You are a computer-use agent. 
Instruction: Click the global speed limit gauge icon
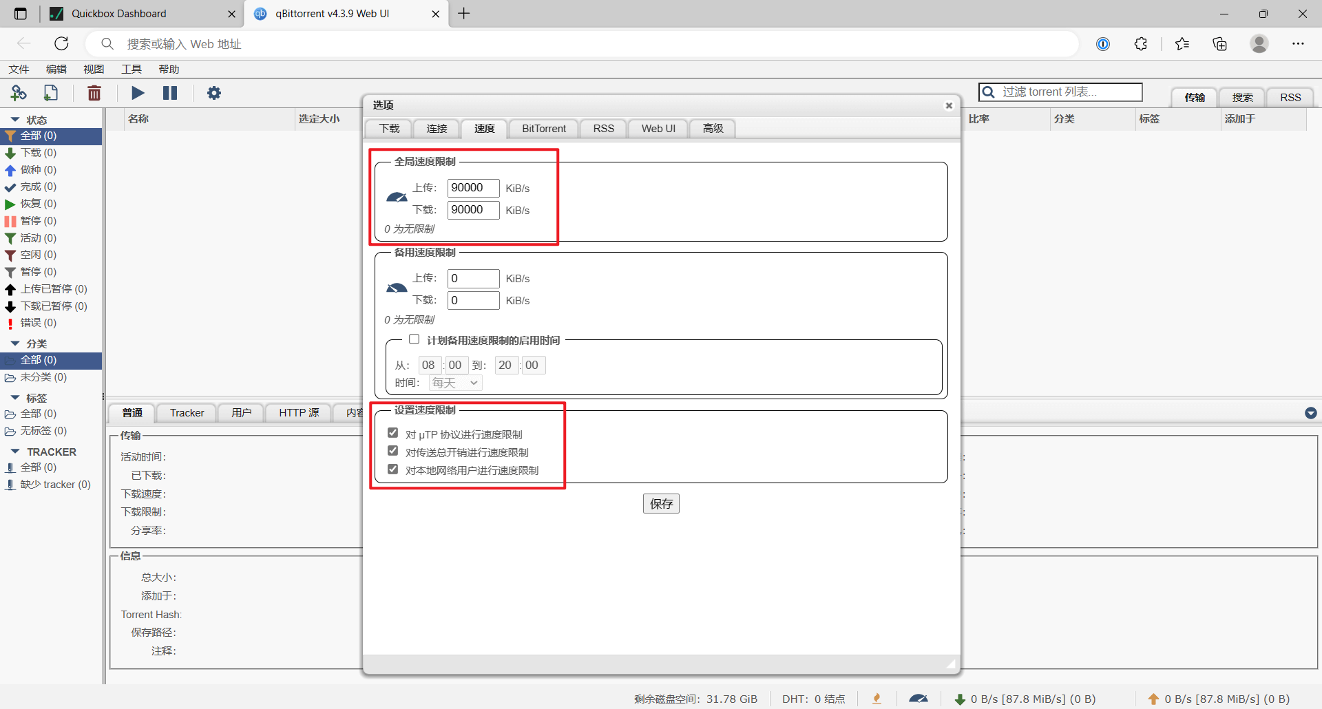[x=397, y=198]
